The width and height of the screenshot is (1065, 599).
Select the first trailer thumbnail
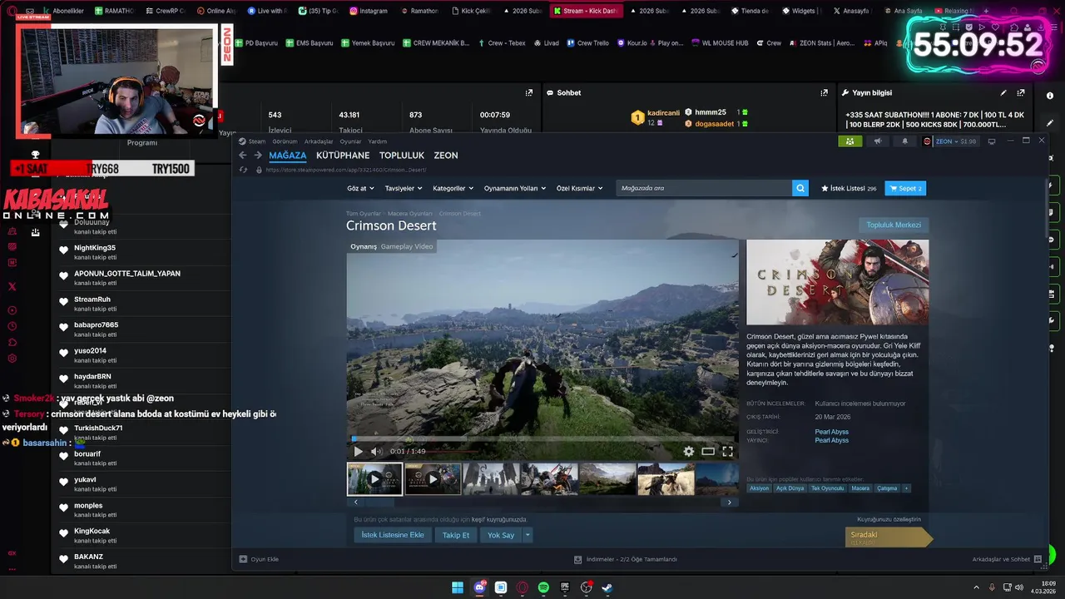tap(374, 479)
